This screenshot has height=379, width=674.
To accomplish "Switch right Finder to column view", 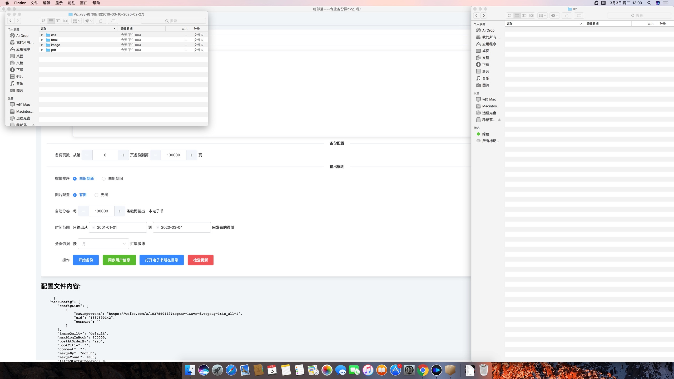I will [524, 16].
